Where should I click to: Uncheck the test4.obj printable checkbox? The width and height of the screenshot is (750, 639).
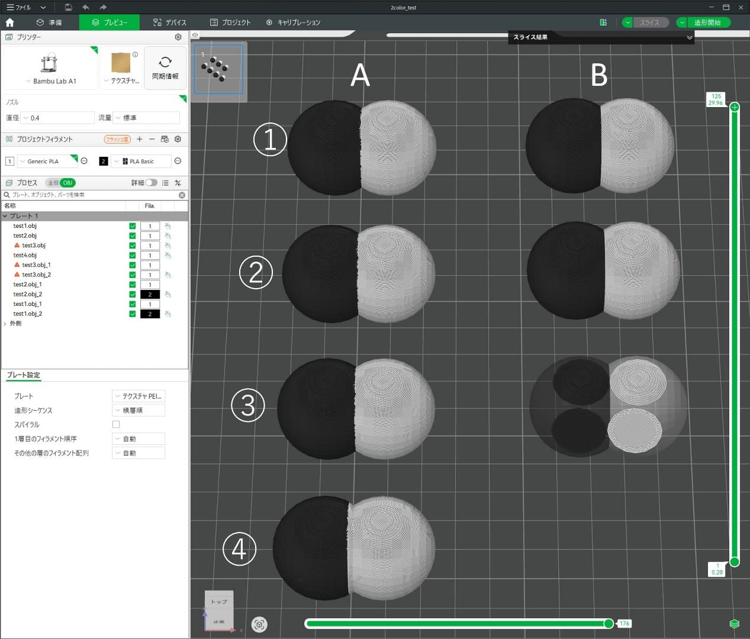click(x=132, y=255)
